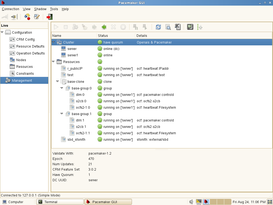Click the Migrate resource right arrow icon
Image resolution: width=273 pixels, height=205 pixels.
pyautogui.click(x=94, y=27)
